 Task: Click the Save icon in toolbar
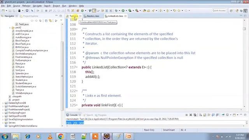tap(10, 10)
